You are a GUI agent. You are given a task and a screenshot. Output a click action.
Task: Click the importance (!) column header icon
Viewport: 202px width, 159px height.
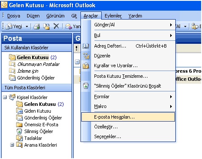point(77,48)
